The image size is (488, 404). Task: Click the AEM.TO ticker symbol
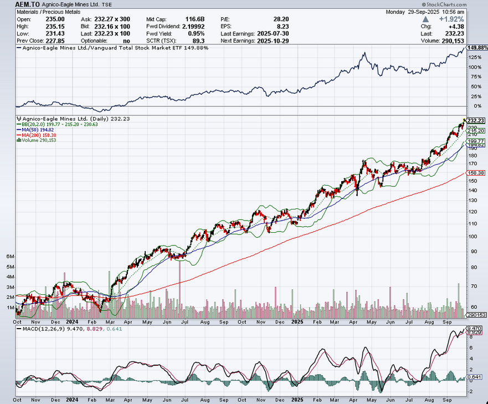27,4
